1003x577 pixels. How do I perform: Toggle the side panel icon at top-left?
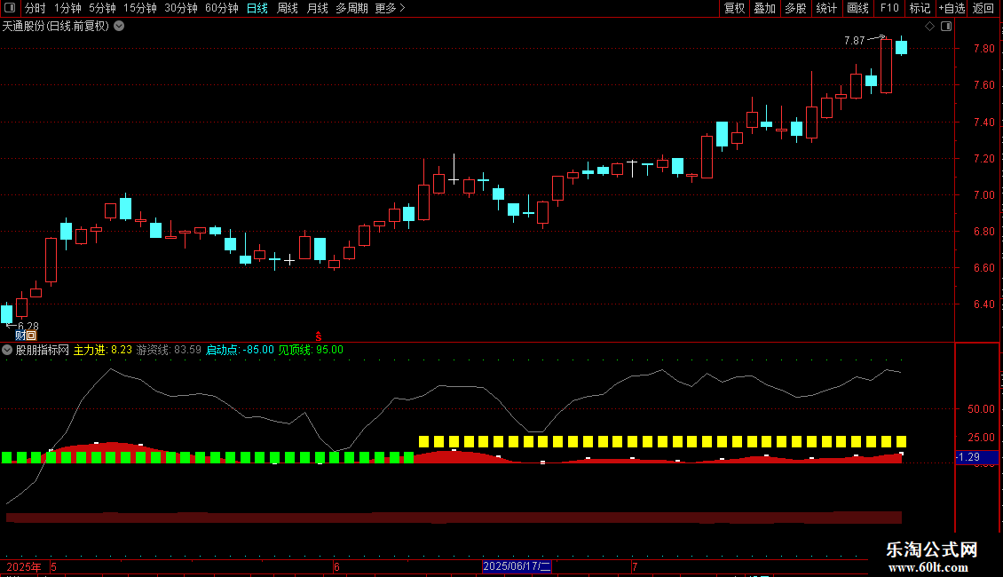click(x=10, y=8)
